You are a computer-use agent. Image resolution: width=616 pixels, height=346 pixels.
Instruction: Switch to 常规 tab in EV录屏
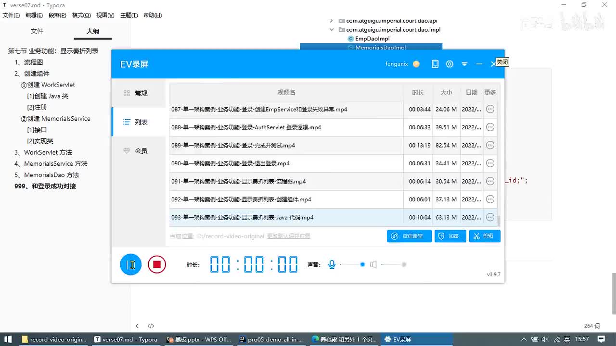[138, 93]
